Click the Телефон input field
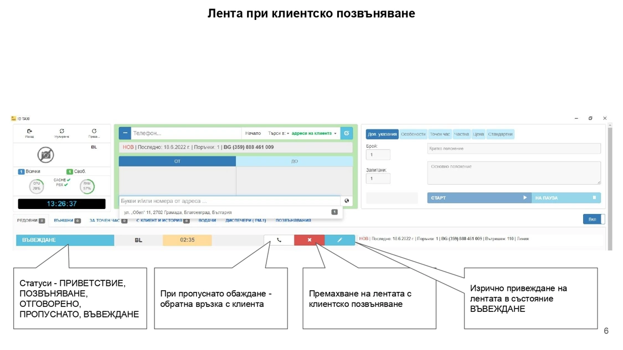623x350 pixels. 186,133
